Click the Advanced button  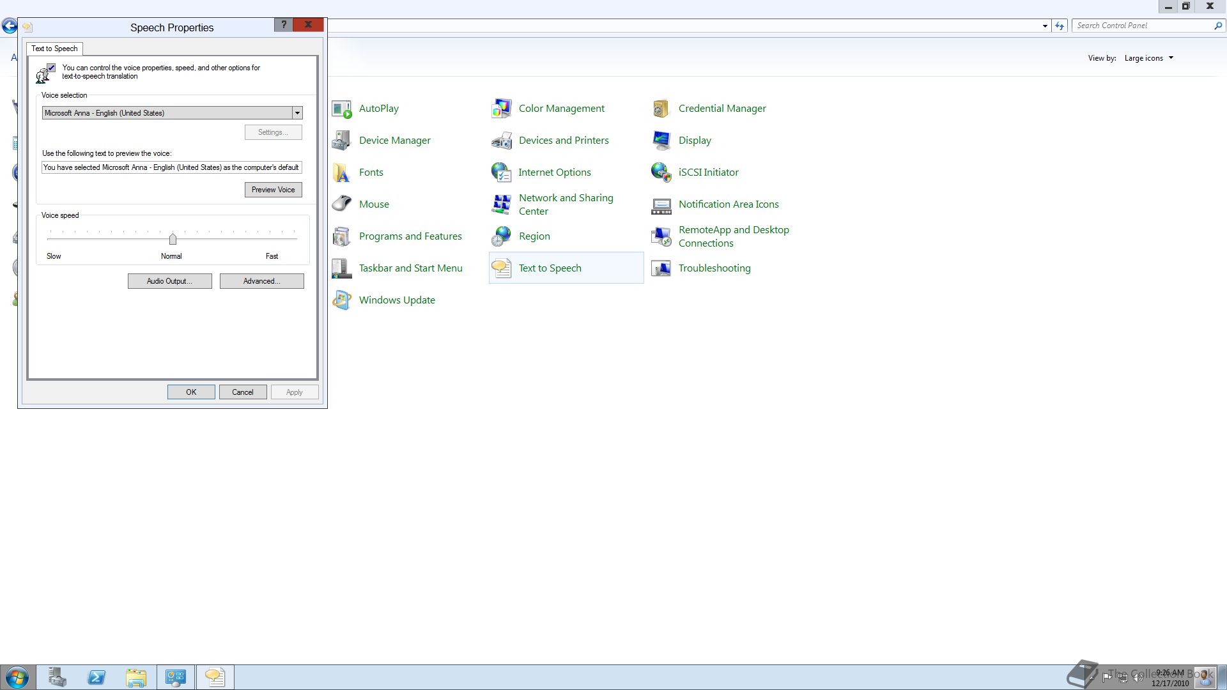pyautogui.click(x=262, y=281)
